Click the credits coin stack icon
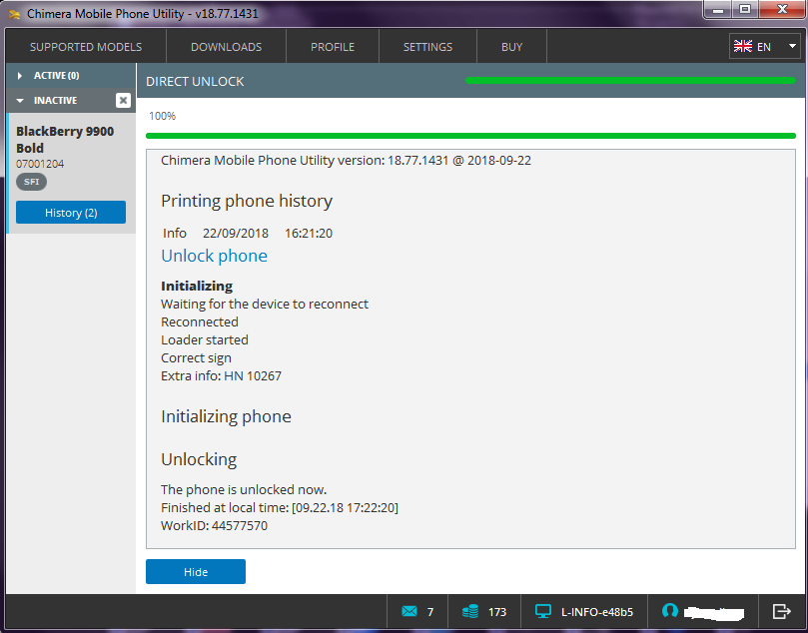The height and width of the screenshot is (633, 808). point(470,611)
